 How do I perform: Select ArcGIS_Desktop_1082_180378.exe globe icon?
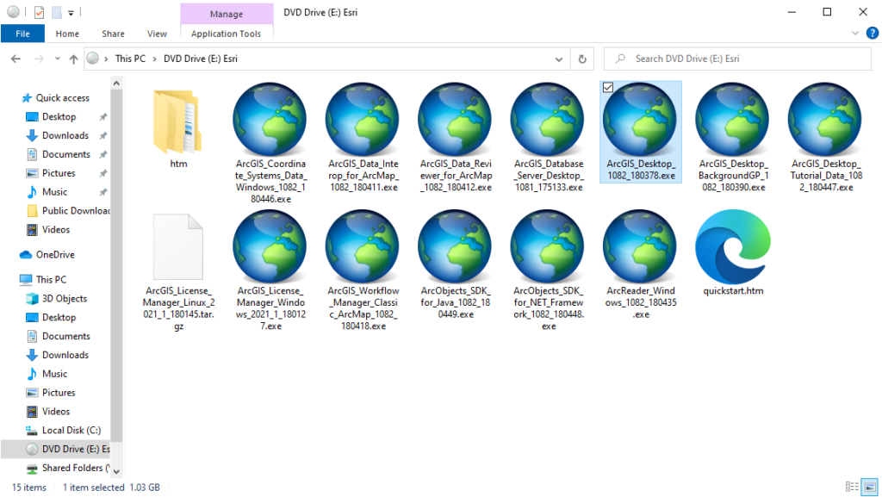pyautogui.click(x=640, y=119)
